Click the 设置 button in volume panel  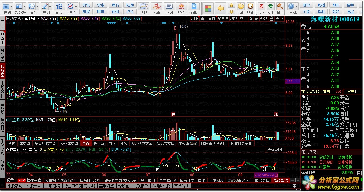[11, 143]
